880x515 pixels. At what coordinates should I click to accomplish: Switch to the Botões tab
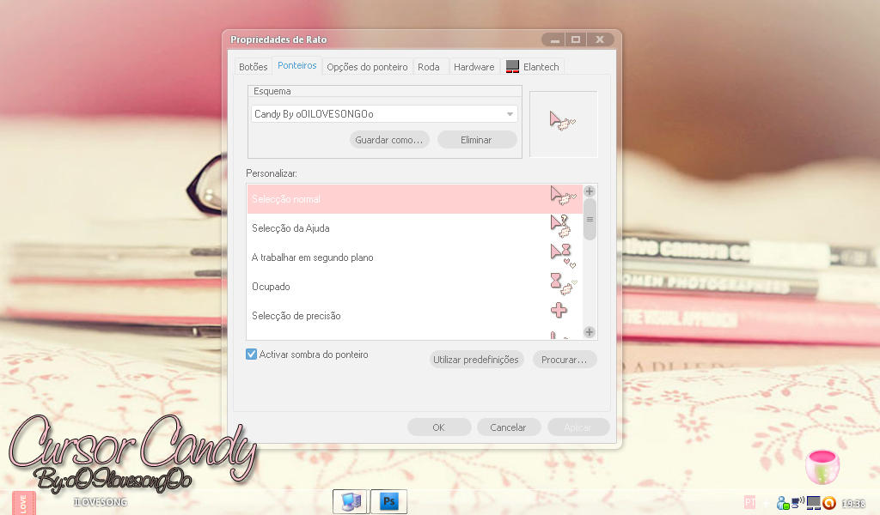[254, 67]
